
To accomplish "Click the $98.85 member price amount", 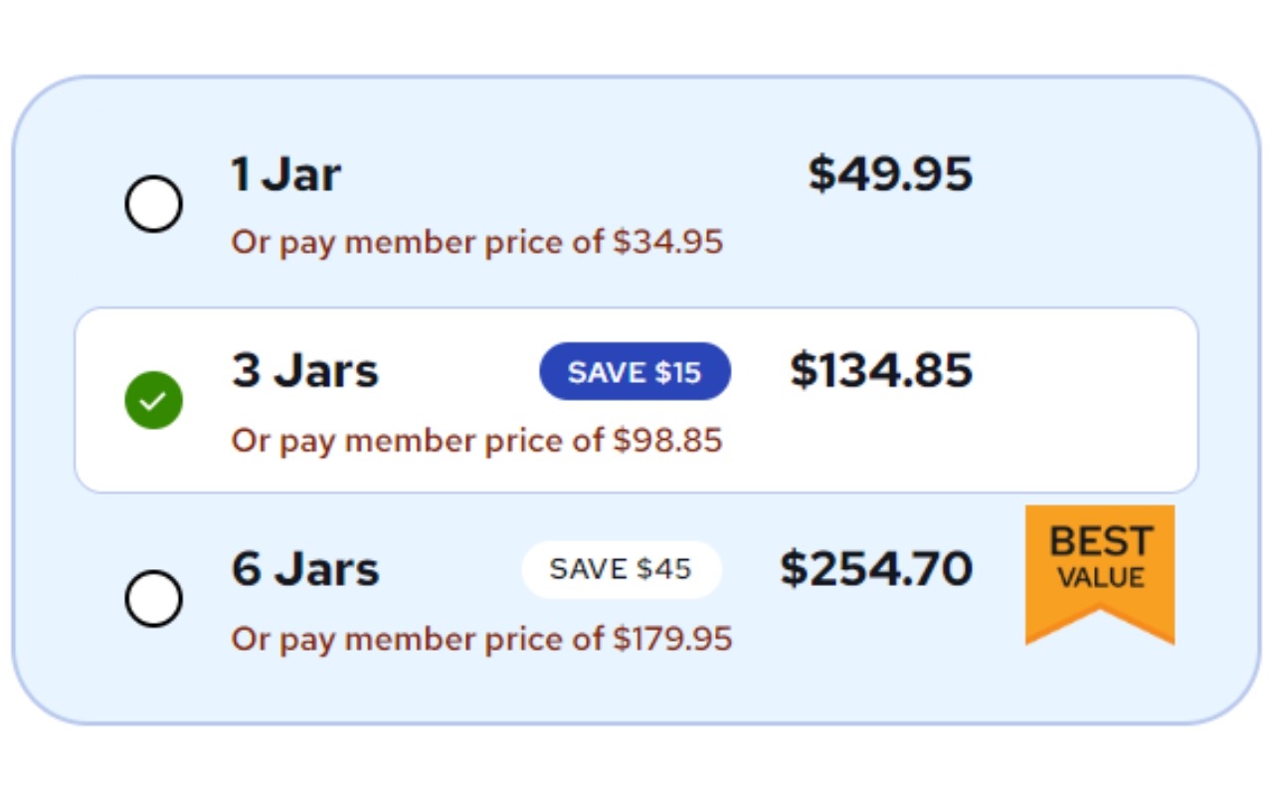I will (x=668, y=440).
